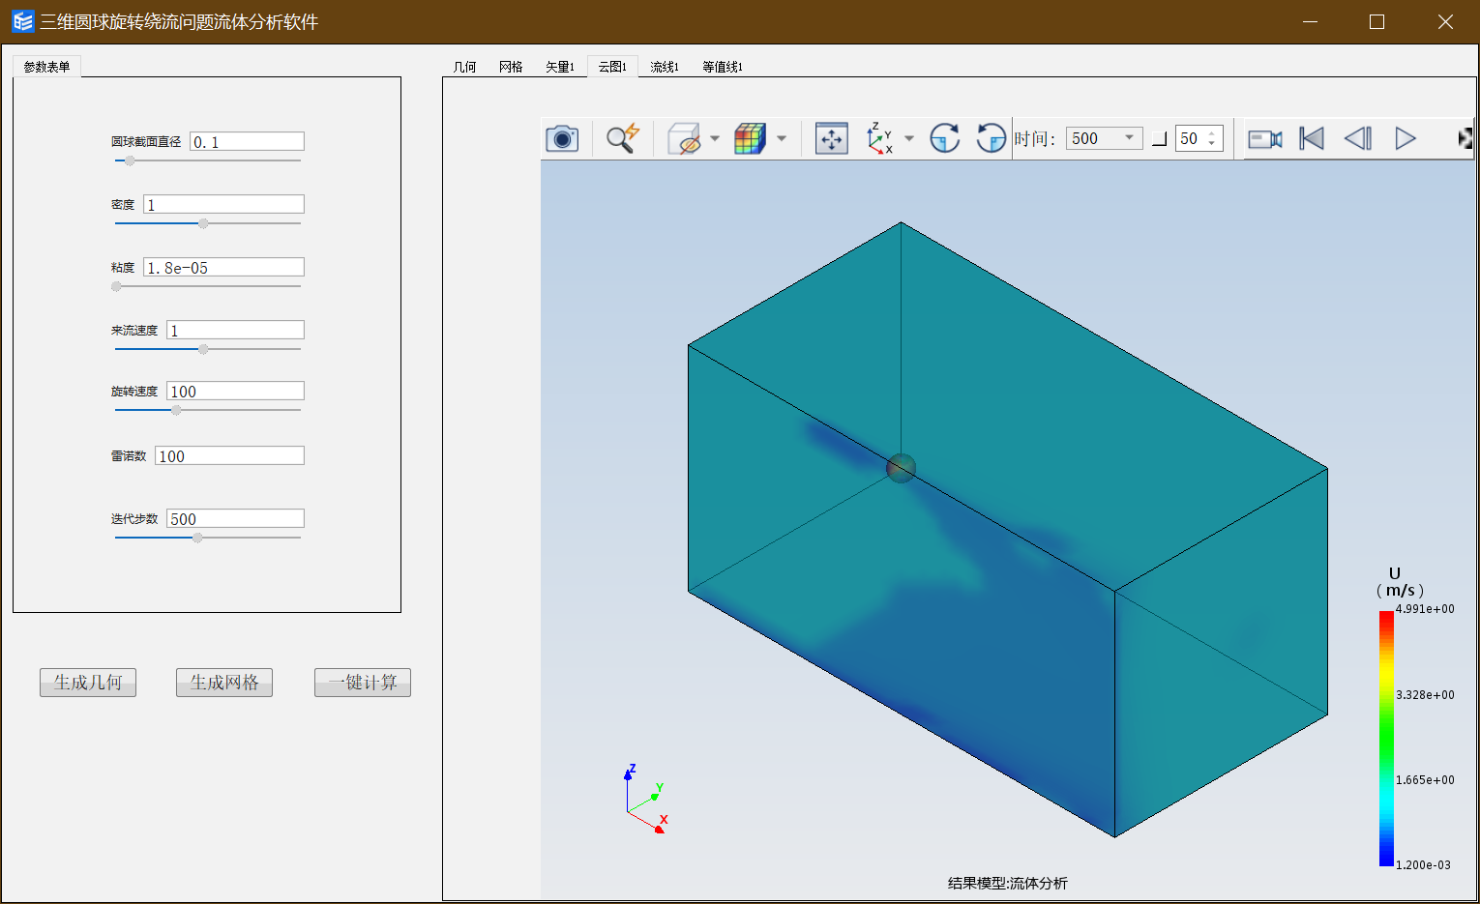Click the fit-to-view move arrows icon
Viewport: 1480px width, 904px height.
click(x=832, y=138)
